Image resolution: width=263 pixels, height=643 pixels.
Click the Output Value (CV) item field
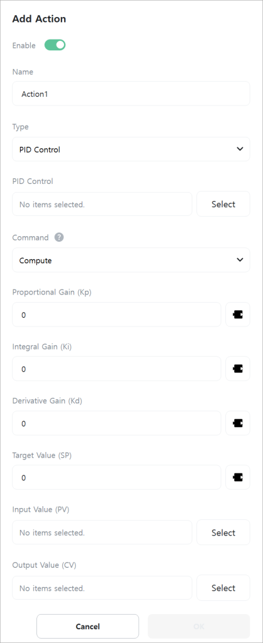(102, 588)
